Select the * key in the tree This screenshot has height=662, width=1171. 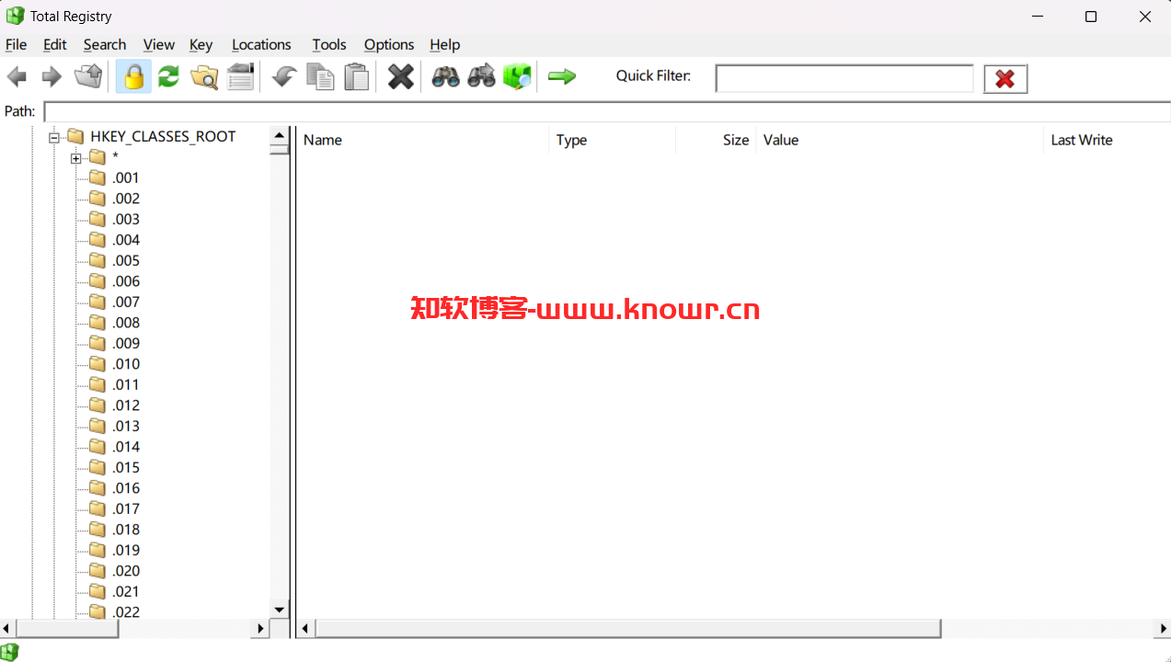[115, 157]
